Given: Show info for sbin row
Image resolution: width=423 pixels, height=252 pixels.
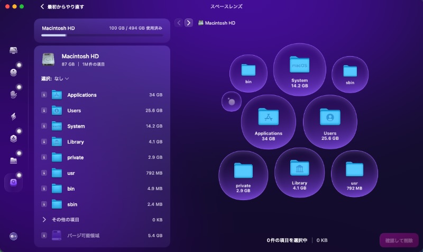Looking at the screenshot, I should pos(44,204).
